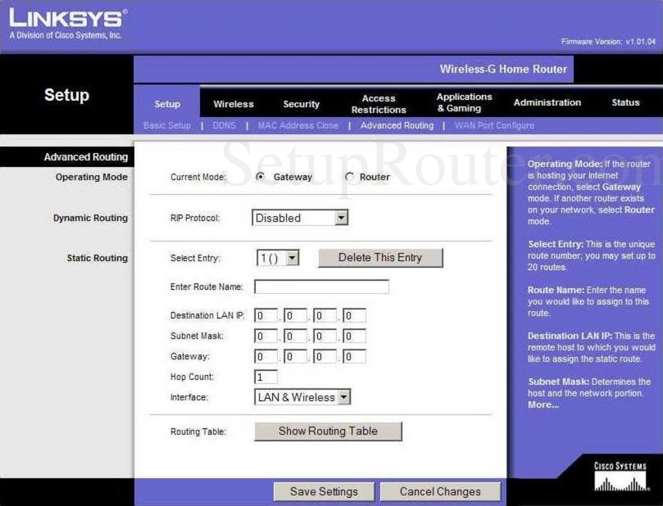Click third octet of Subnet Mask
This screenshot has height=506, width=663.
coord(325,336)
